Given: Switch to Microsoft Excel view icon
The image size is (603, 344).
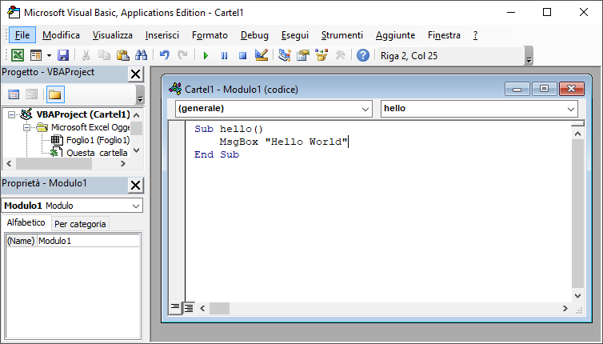Looking at the screenshot, I should click(x=18, y=55).
